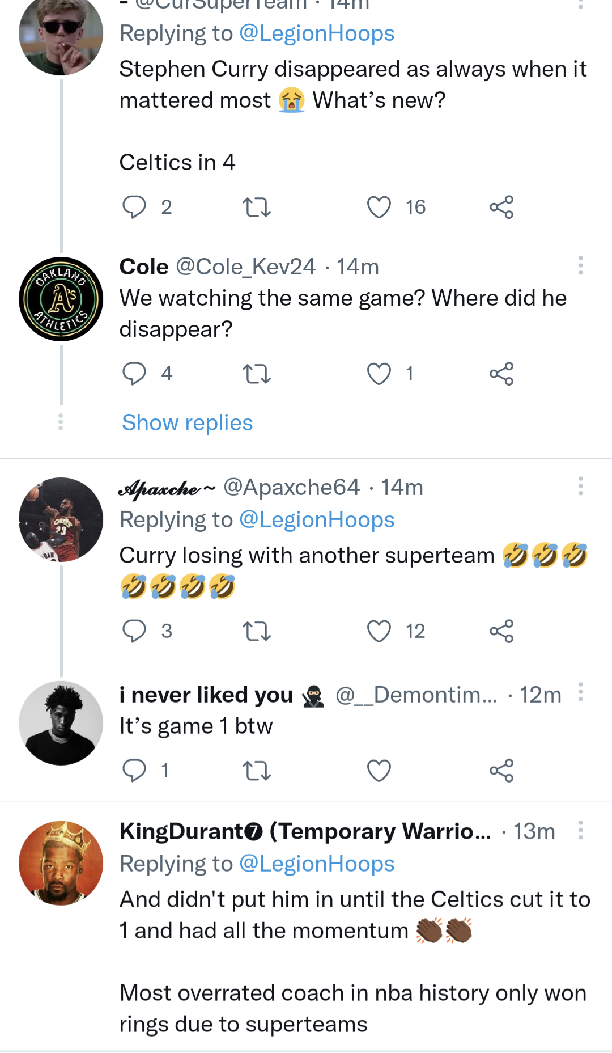Open @LegionHoops mention in Apaxche's tweet

pyautogui.click(x=317, y=520)
